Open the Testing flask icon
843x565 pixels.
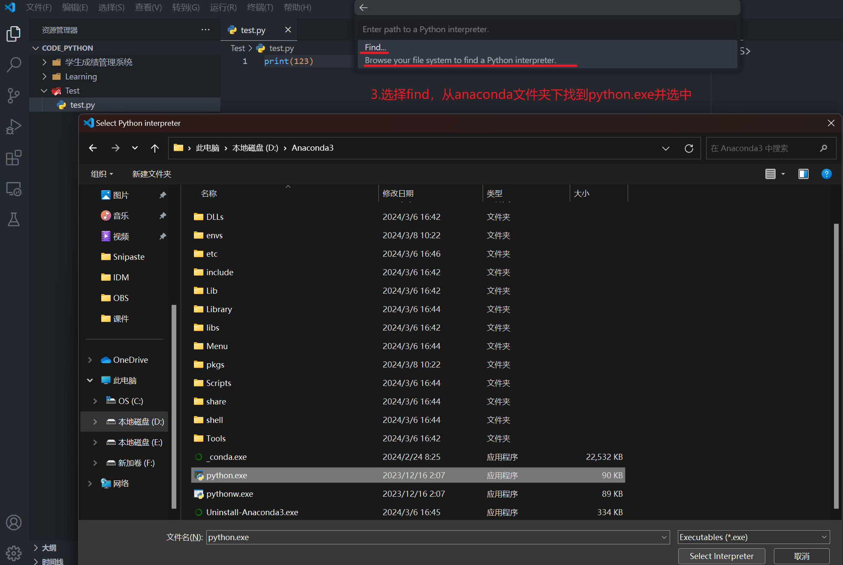point(14,219)
